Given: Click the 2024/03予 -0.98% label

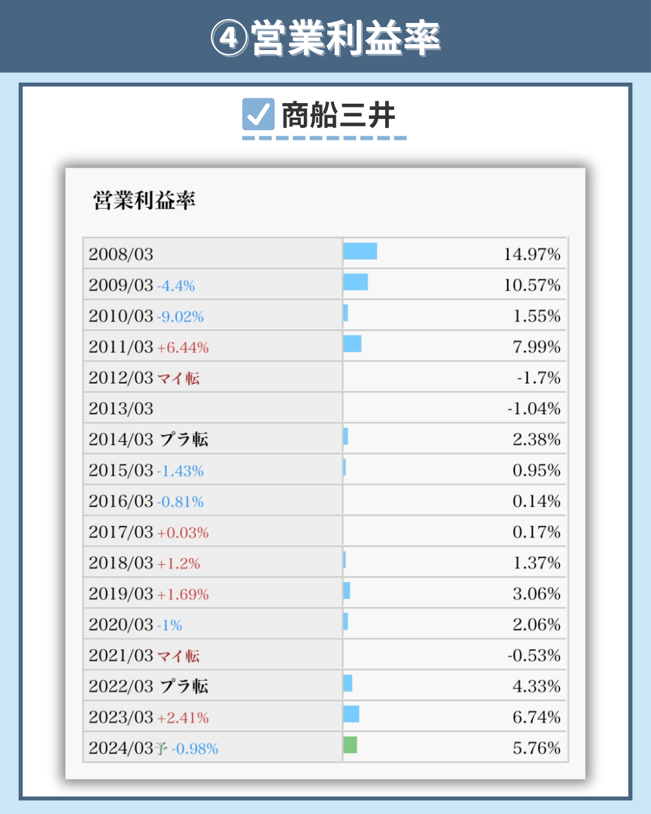Looking at the screenshot, I should tap(153, 748).
